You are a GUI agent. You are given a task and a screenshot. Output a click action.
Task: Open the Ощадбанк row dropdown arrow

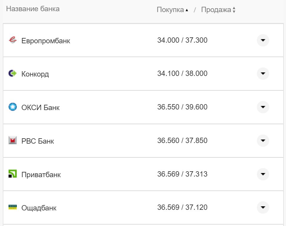click(x=263, y=207)
